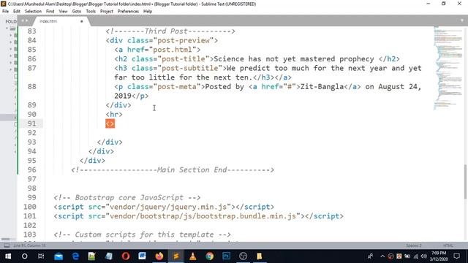Viewport: 468px width, 263px height.
Task: Show hidden system tray icons
Action: coord(382,256)
